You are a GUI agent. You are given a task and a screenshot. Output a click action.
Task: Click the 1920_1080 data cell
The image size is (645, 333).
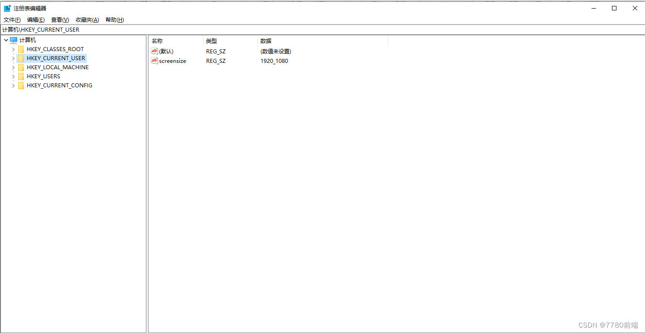(x=274, y=61)
